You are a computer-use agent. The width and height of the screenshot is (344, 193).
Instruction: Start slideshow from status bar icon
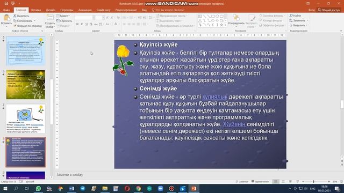tap(297, 182)
